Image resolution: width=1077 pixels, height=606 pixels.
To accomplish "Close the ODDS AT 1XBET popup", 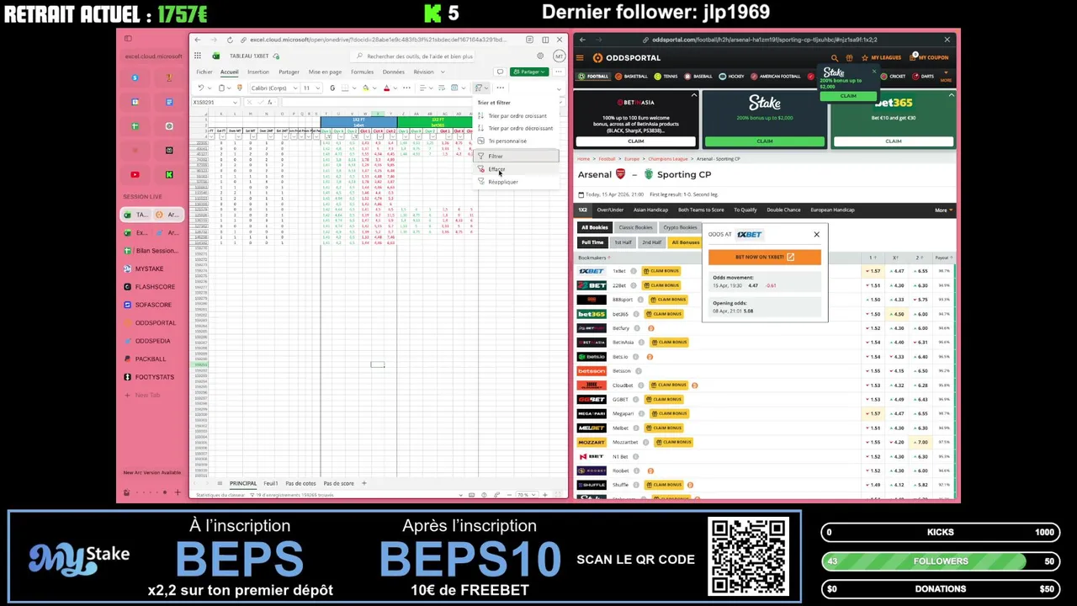I will coord(816,235).
